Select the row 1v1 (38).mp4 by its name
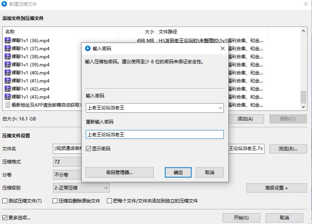Screen dimensions: 312x224 [30, 57]
